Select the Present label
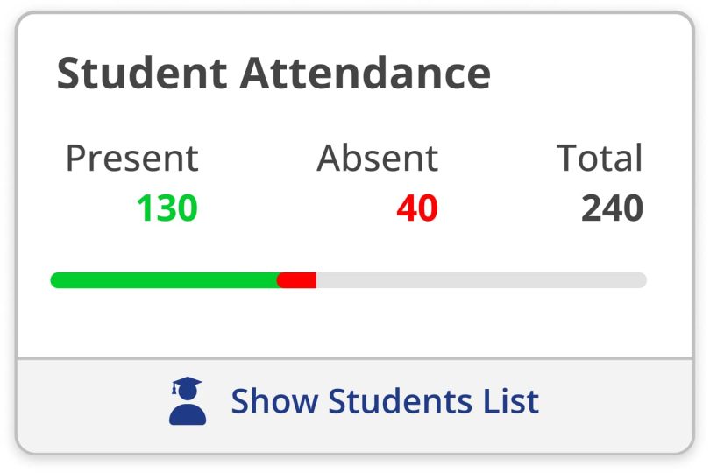 coord(131,159)
